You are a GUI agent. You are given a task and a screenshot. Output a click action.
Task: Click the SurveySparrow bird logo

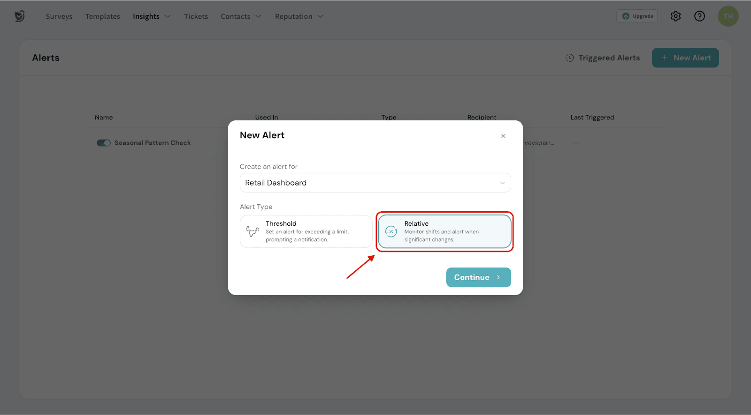[19, 16]
